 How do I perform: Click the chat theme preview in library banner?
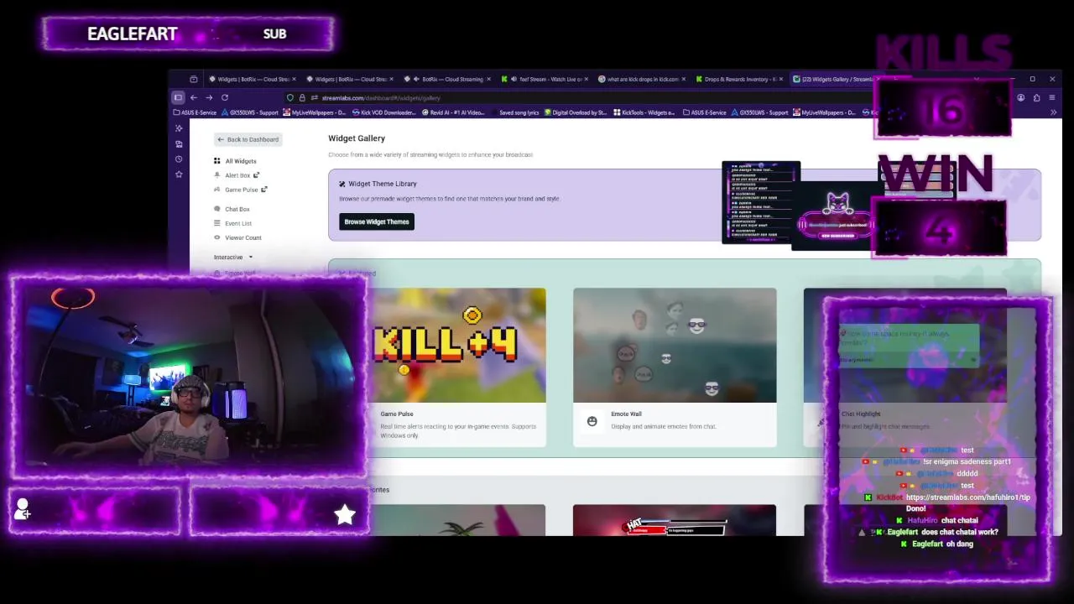761,202
